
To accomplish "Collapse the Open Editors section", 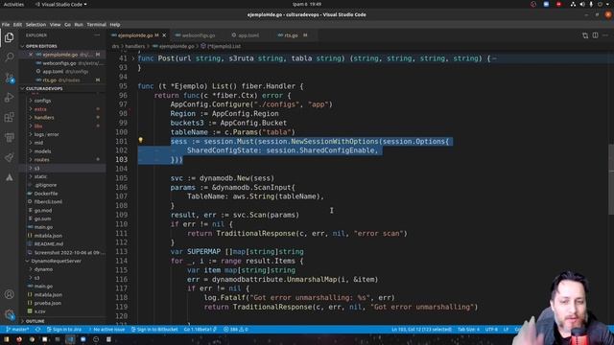I will tap(41, 46).
